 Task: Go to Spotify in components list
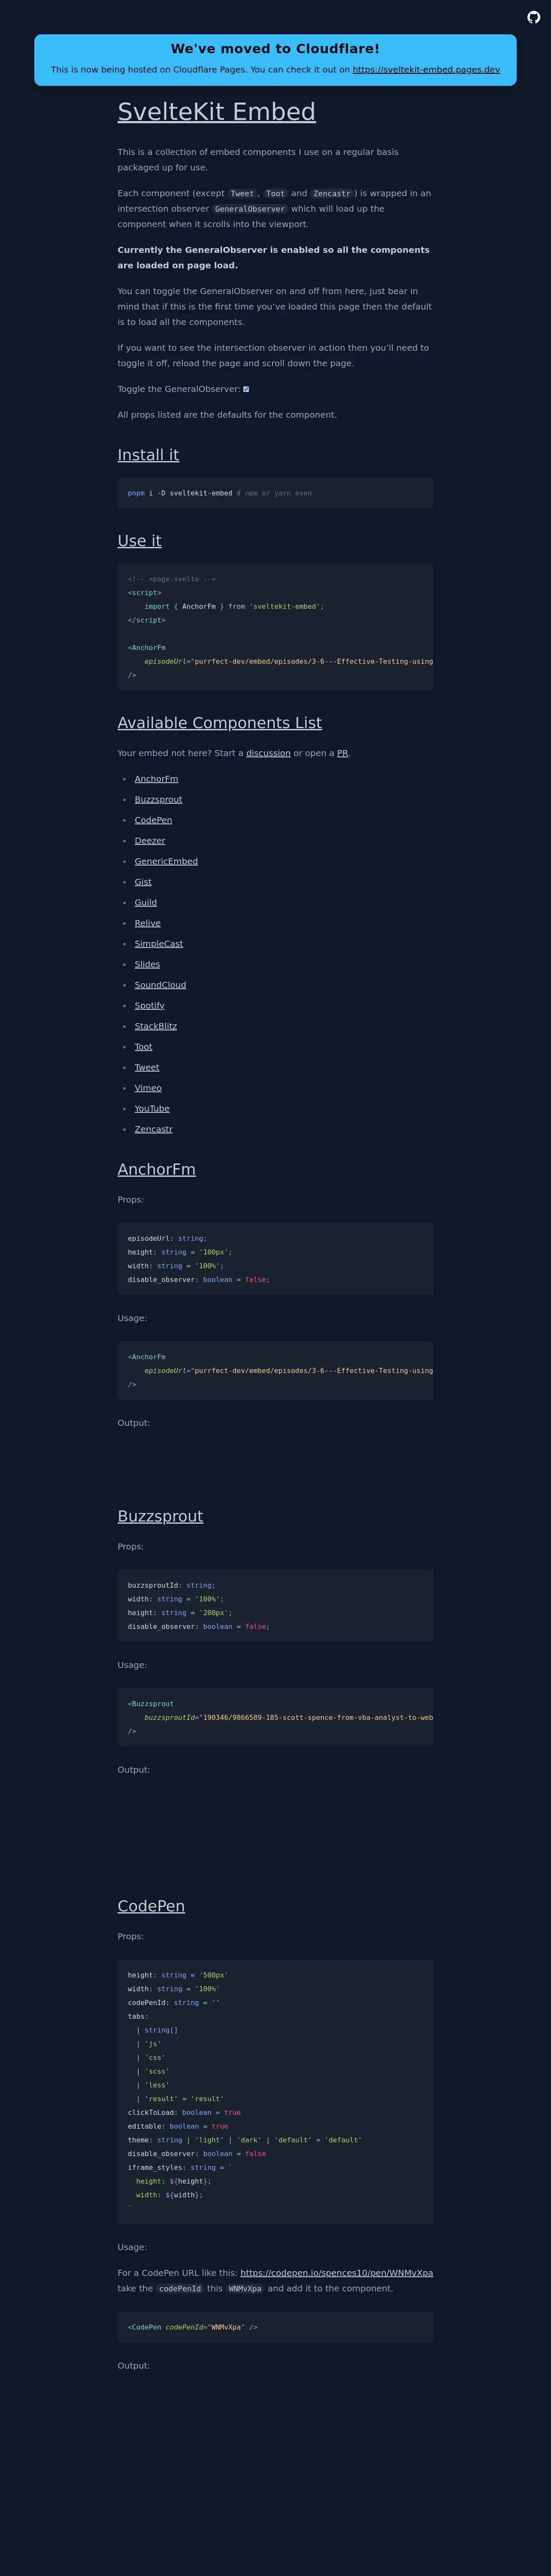tap(150, 1006)
